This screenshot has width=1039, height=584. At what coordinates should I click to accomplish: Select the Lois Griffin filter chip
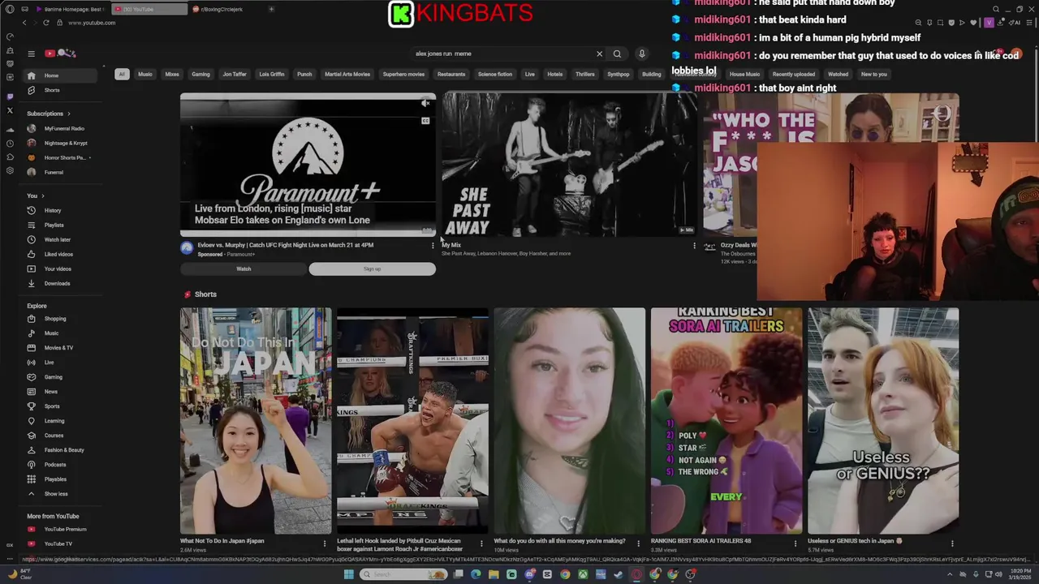tap(272, 74)
